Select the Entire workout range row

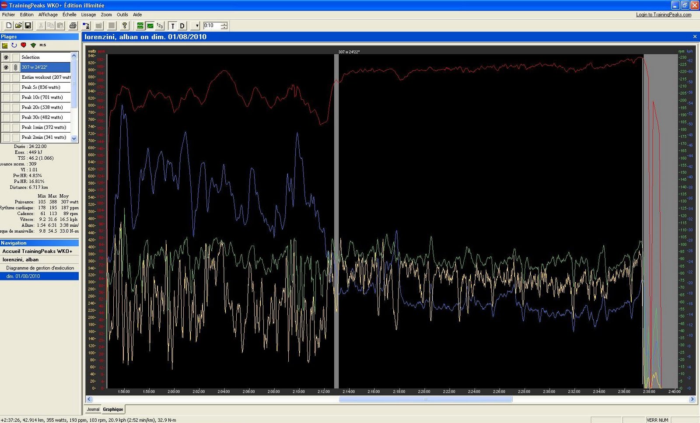click(45, 77)
